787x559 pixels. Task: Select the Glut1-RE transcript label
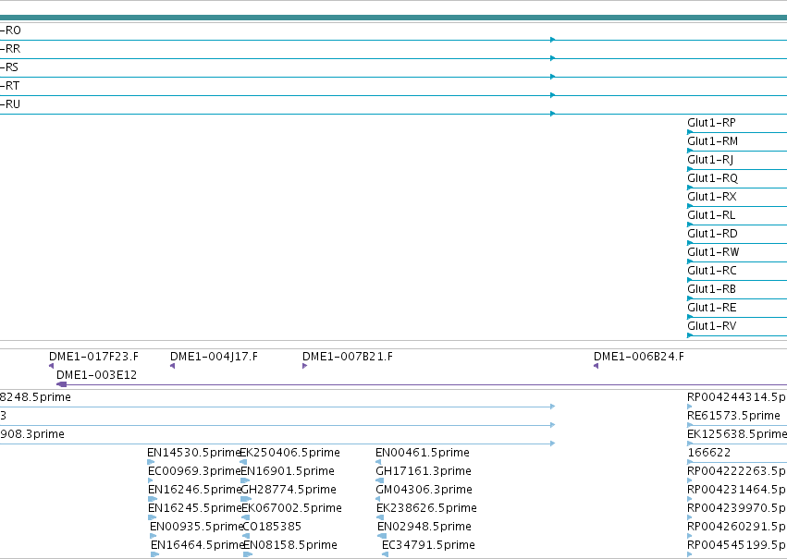(x=712, y=308)
